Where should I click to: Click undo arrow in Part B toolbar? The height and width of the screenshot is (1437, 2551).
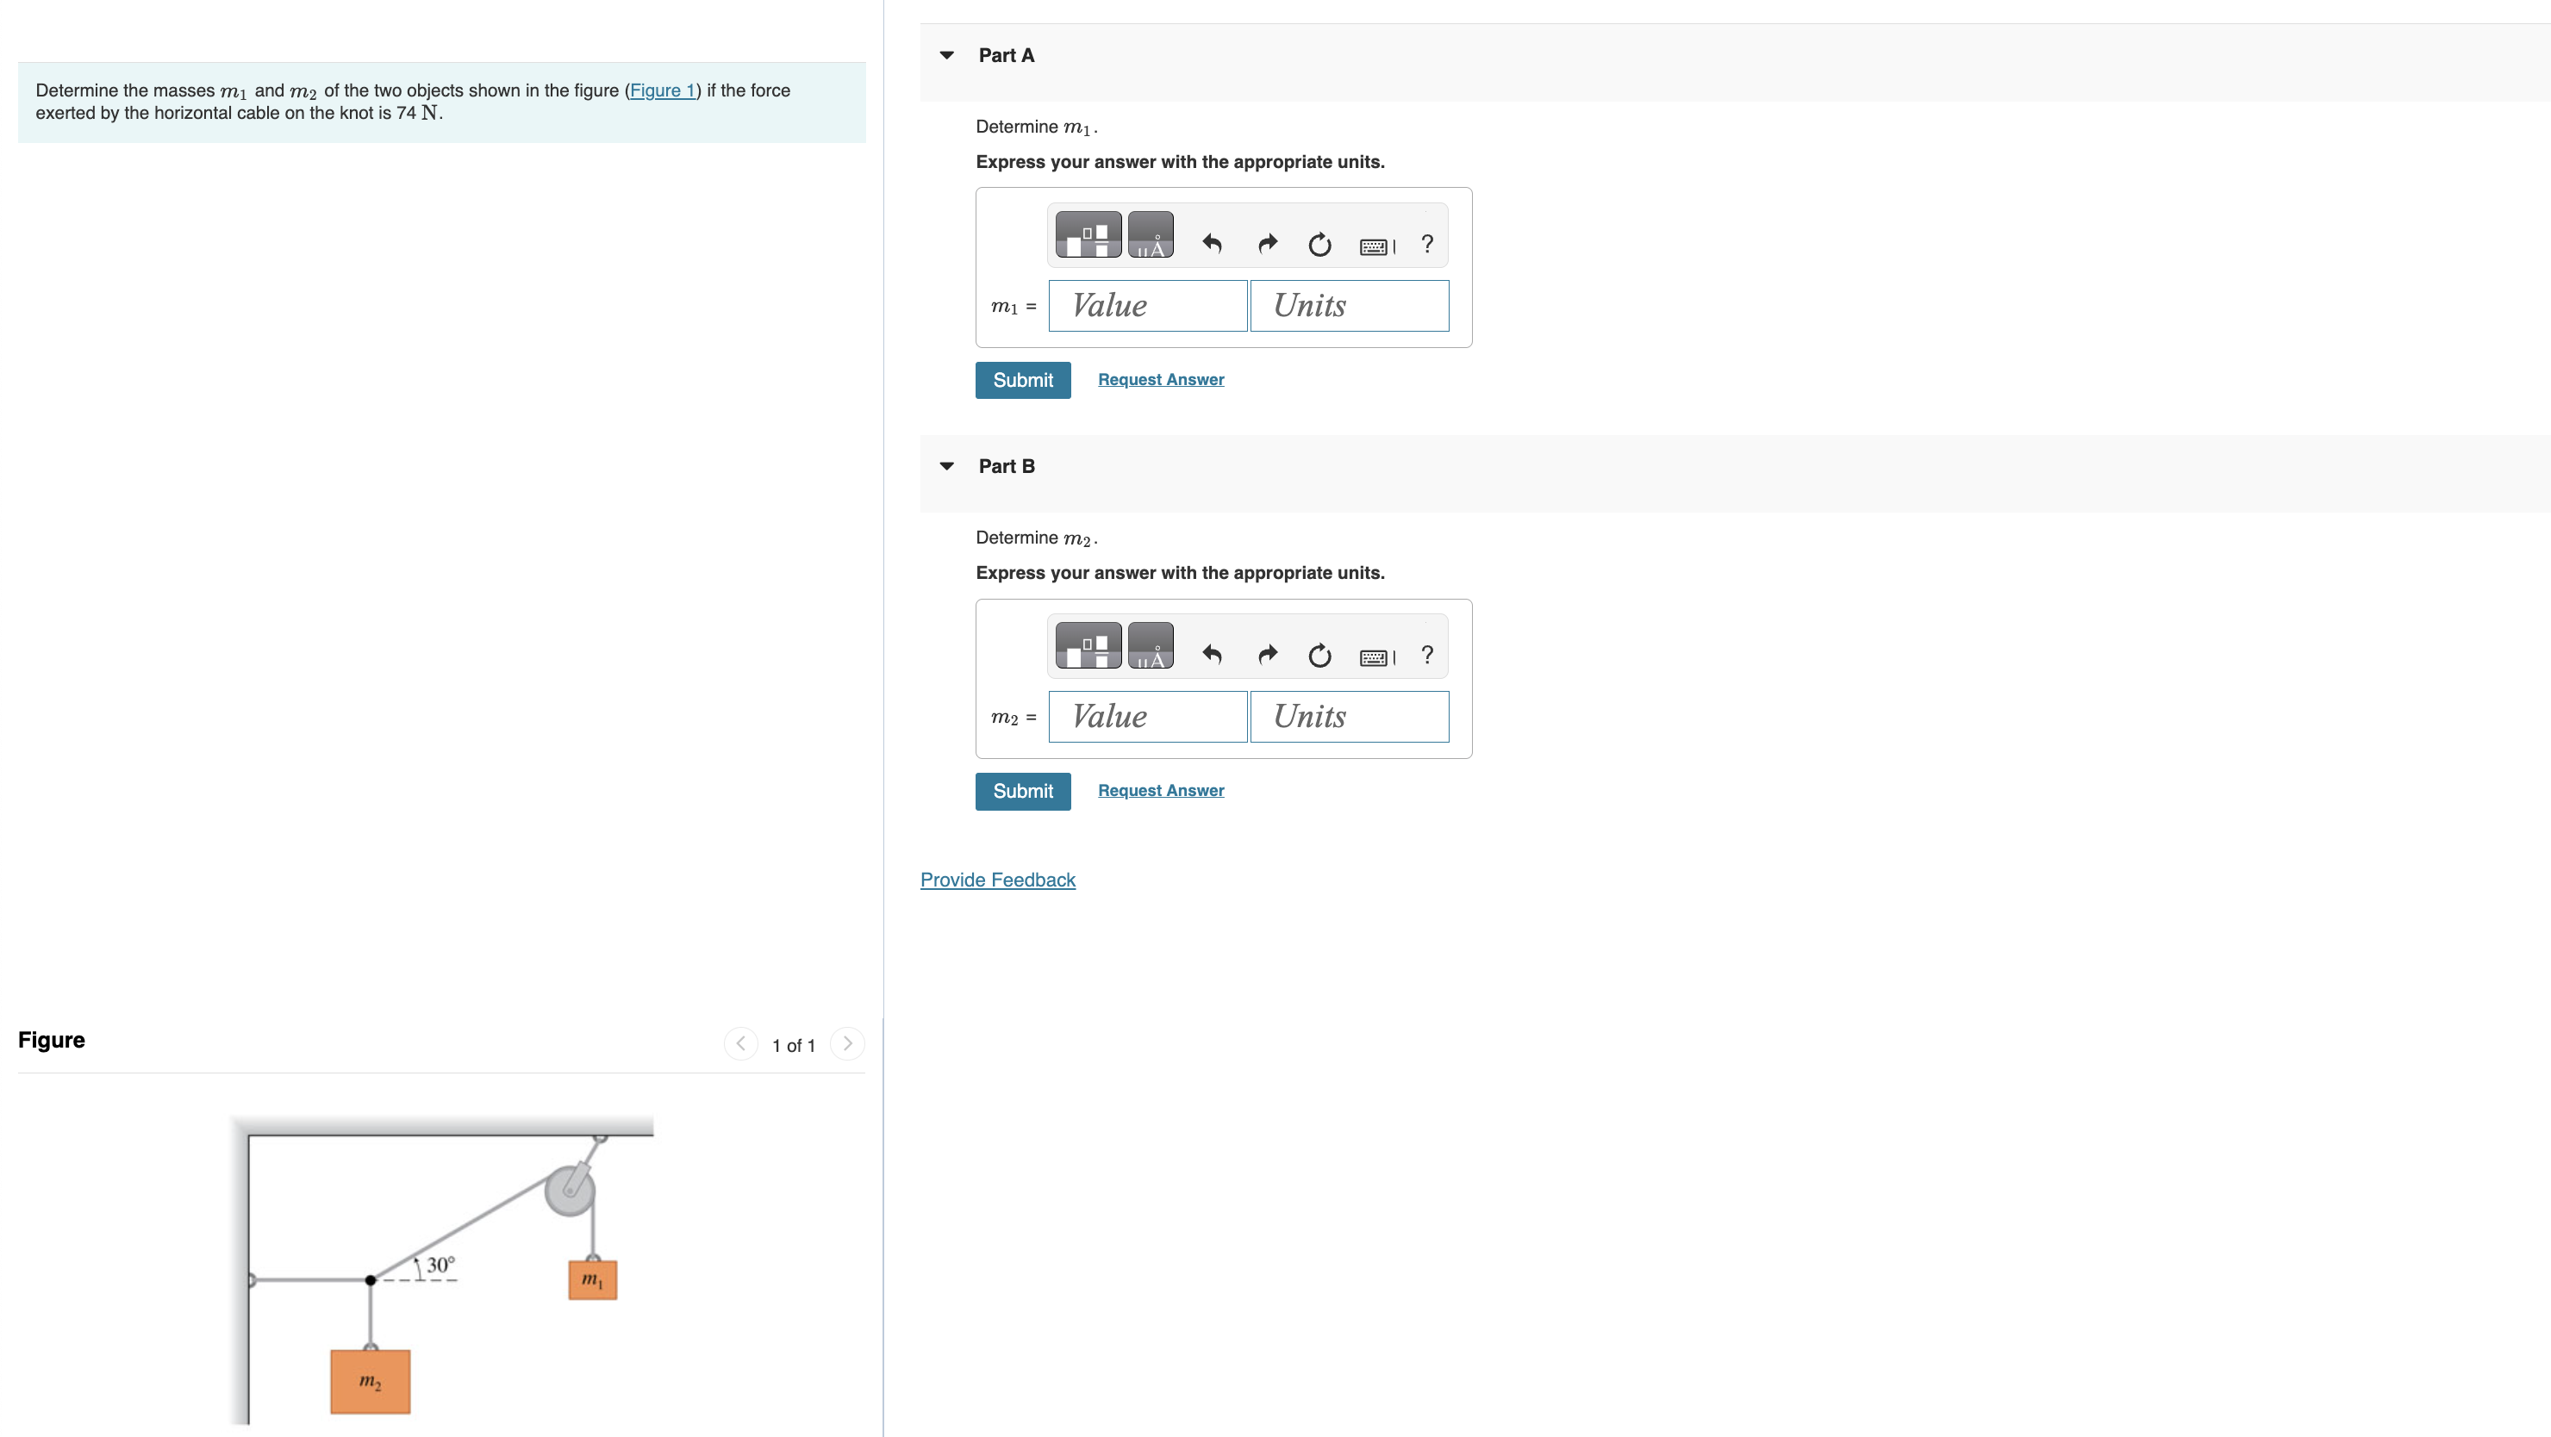[x=1211, y=654]
